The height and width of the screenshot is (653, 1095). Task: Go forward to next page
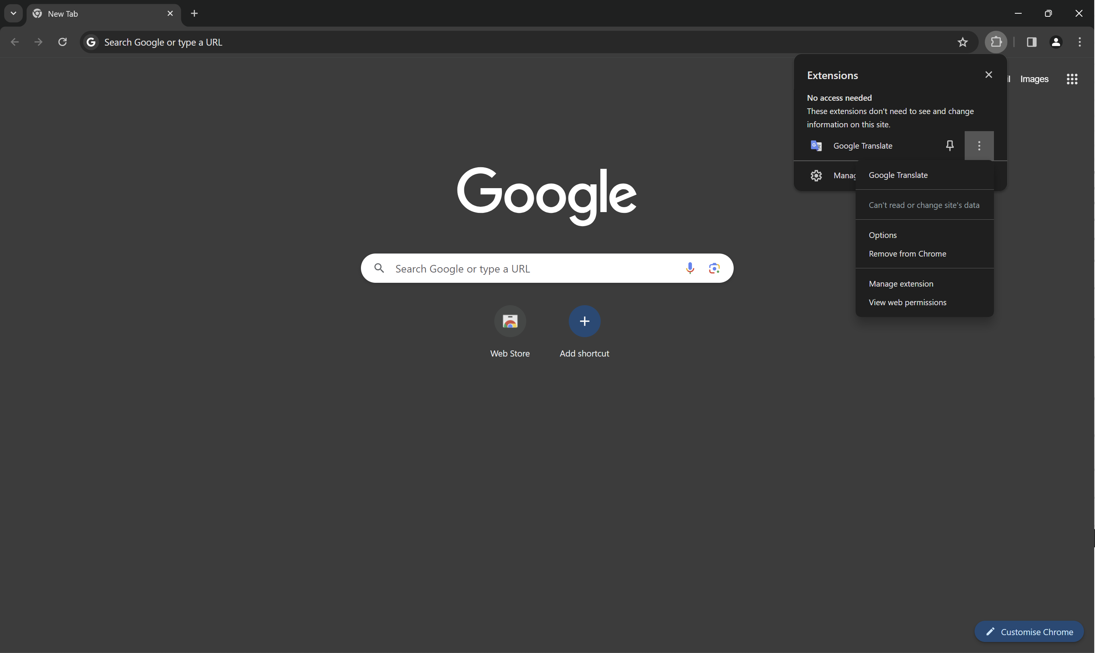pos(39,42)
